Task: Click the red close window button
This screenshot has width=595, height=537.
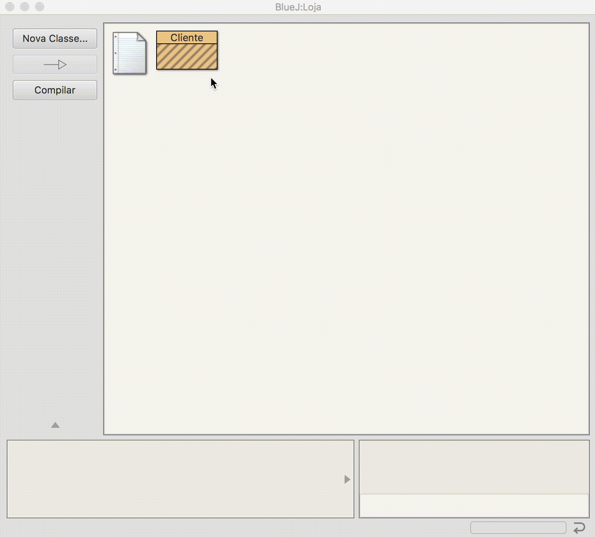Action: tap(10, 7)
